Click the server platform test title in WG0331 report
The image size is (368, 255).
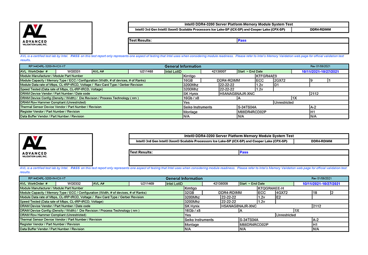pyautogui.click(x=239, y=24)
